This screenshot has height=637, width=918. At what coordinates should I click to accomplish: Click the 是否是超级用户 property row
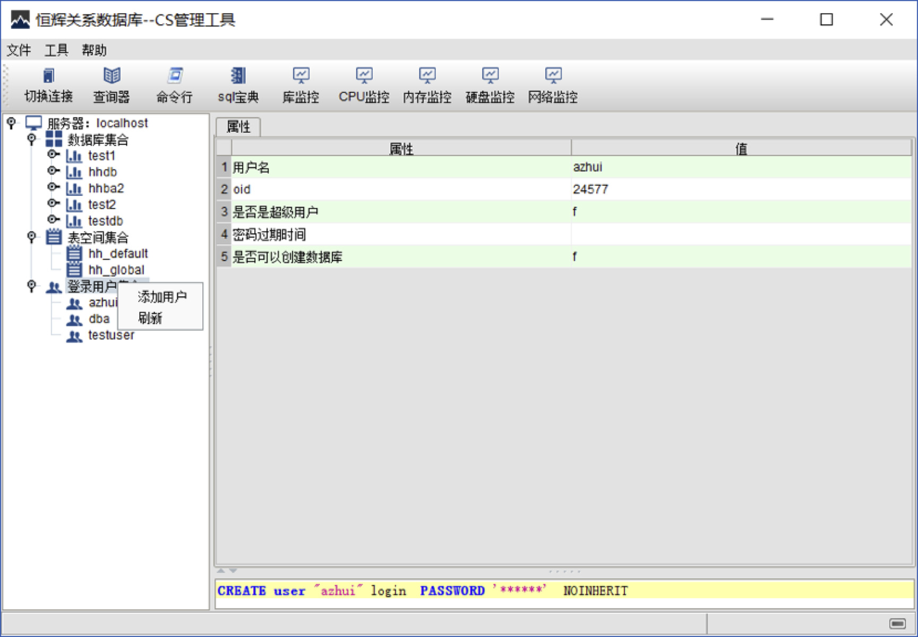(401, 212)
